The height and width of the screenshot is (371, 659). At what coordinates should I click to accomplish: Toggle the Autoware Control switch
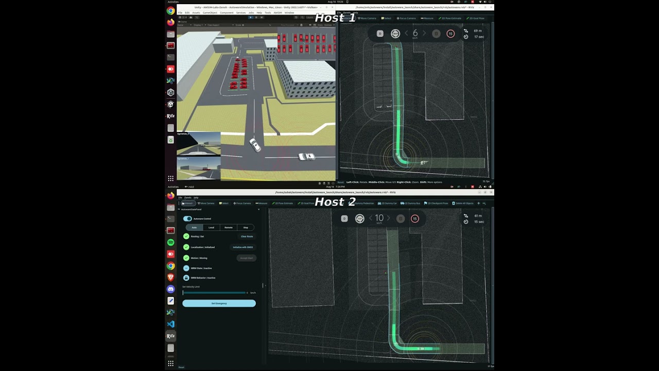click(187, 218)
